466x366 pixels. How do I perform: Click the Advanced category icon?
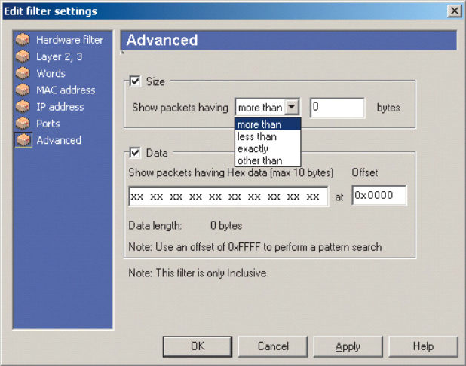pos(24,140)
